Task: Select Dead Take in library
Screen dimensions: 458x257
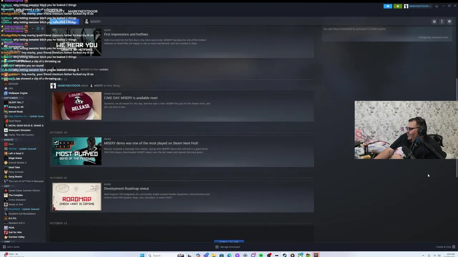Action: pos(14,167)
